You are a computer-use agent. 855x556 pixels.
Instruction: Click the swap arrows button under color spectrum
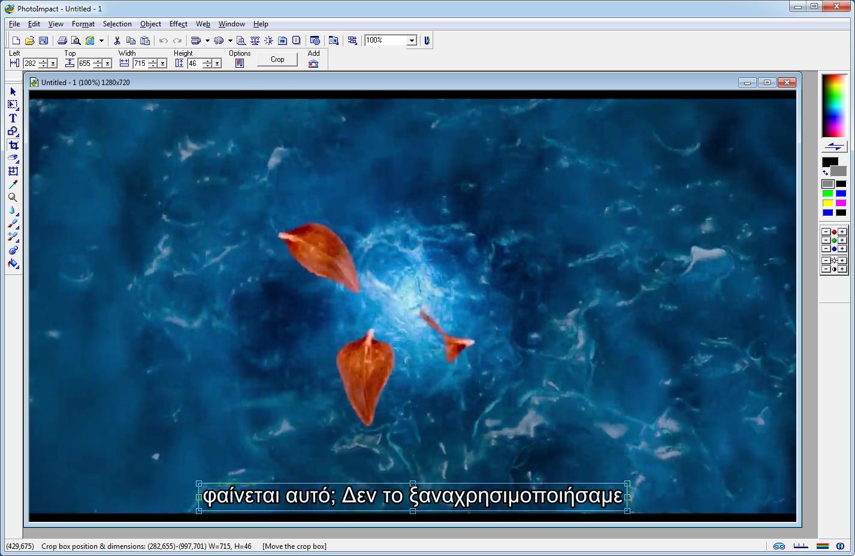pyautogui.click(x=834, y=146)
